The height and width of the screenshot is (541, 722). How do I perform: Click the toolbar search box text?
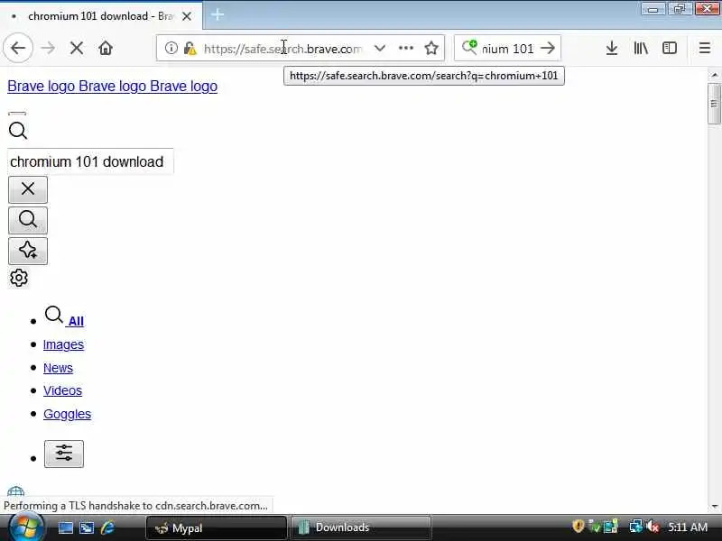click(x=507, y=49)
